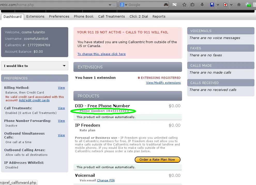Click 'There are no voice messages' text
Image resolution: width=256 pixels, height=185 pixels.
215,38
